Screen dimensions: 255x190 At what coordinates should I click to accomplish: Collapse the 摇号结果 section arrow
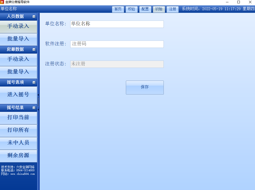(x=34, y=108)
